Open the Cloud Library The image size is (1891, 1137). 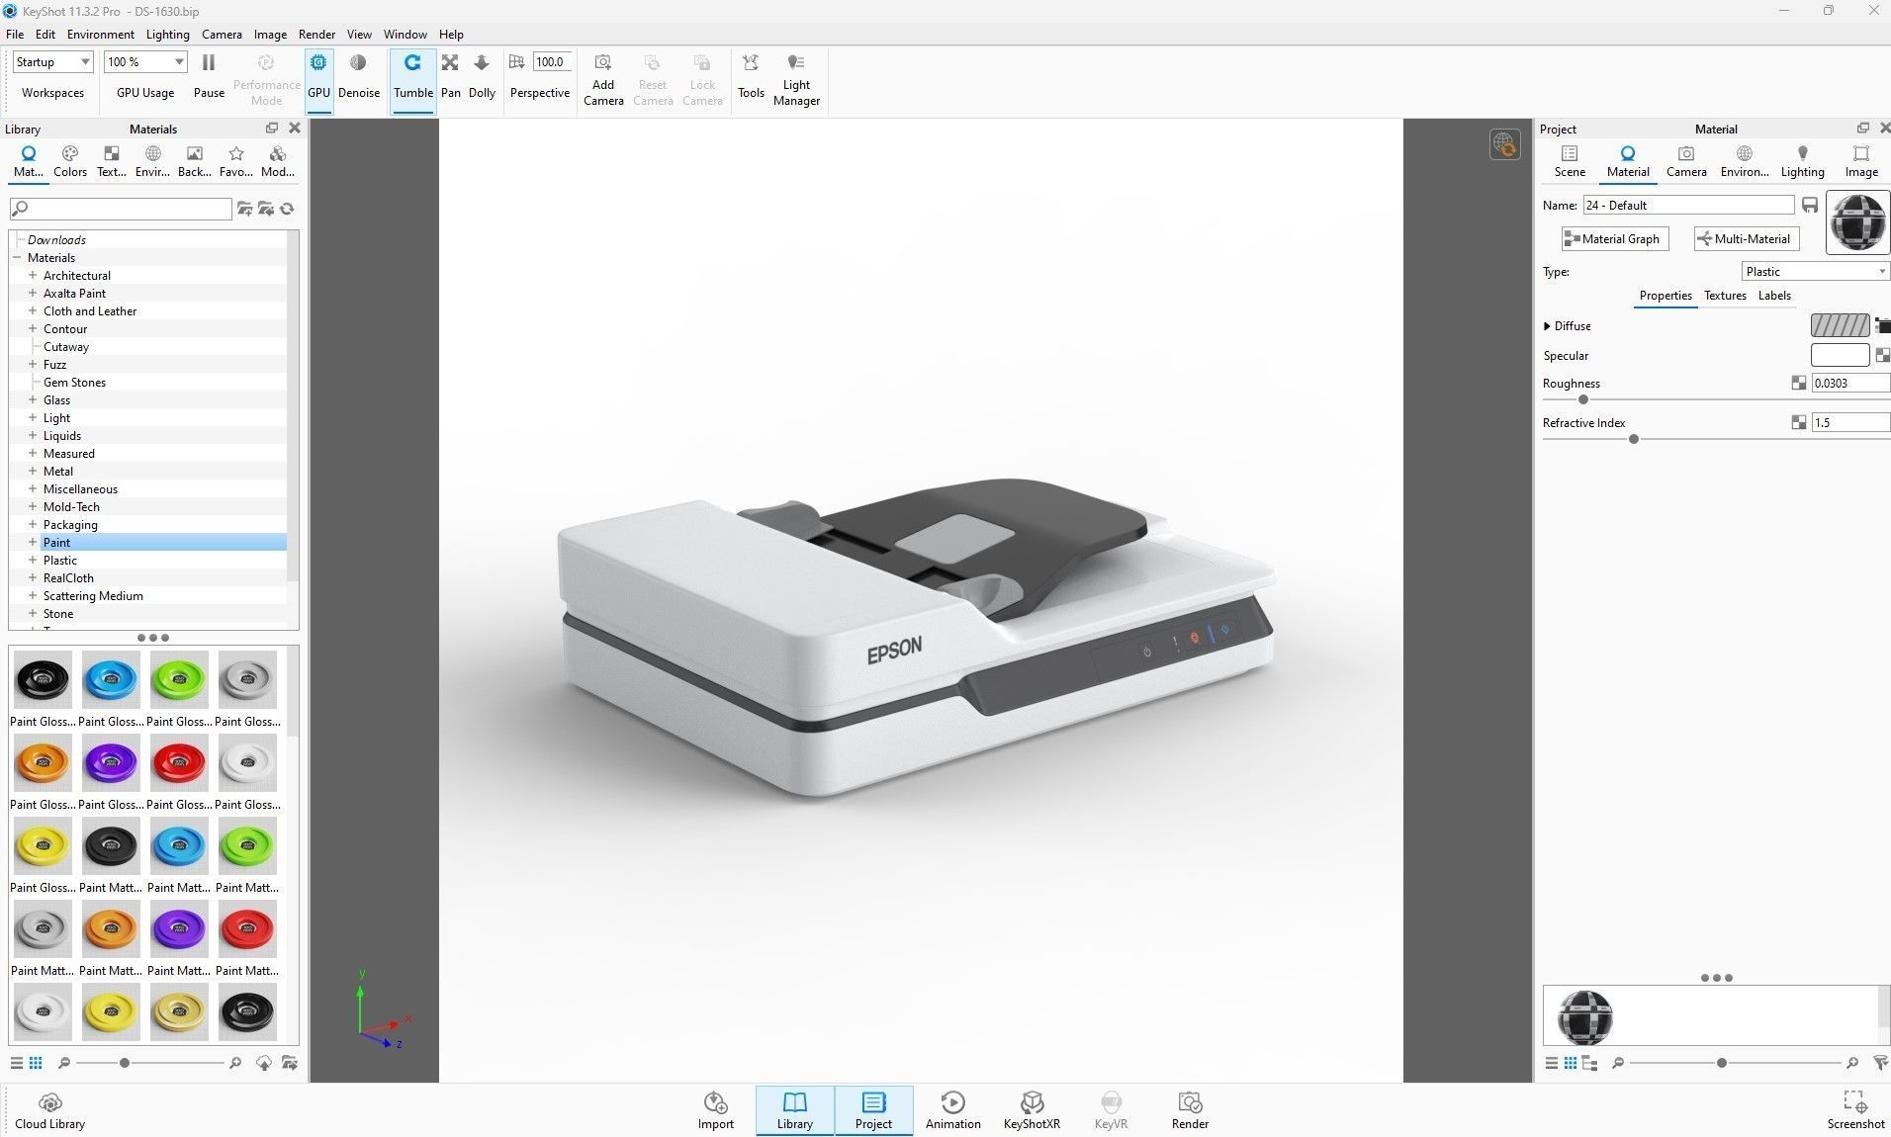[50, 1110]
